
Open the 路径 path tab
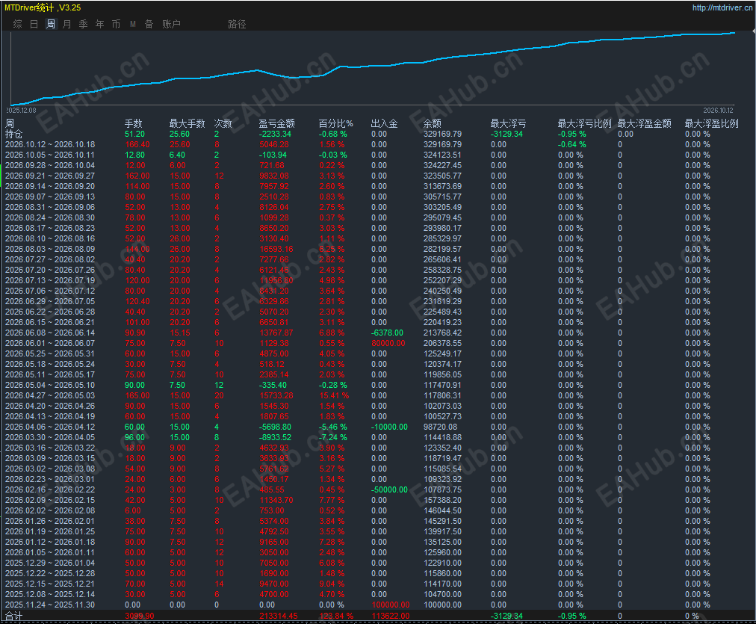[237, 24]
